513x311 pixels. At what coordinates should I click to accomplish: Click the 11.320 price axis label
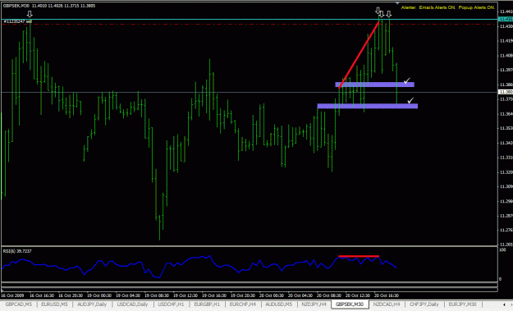pyautogui.click(x=506, y=172)
